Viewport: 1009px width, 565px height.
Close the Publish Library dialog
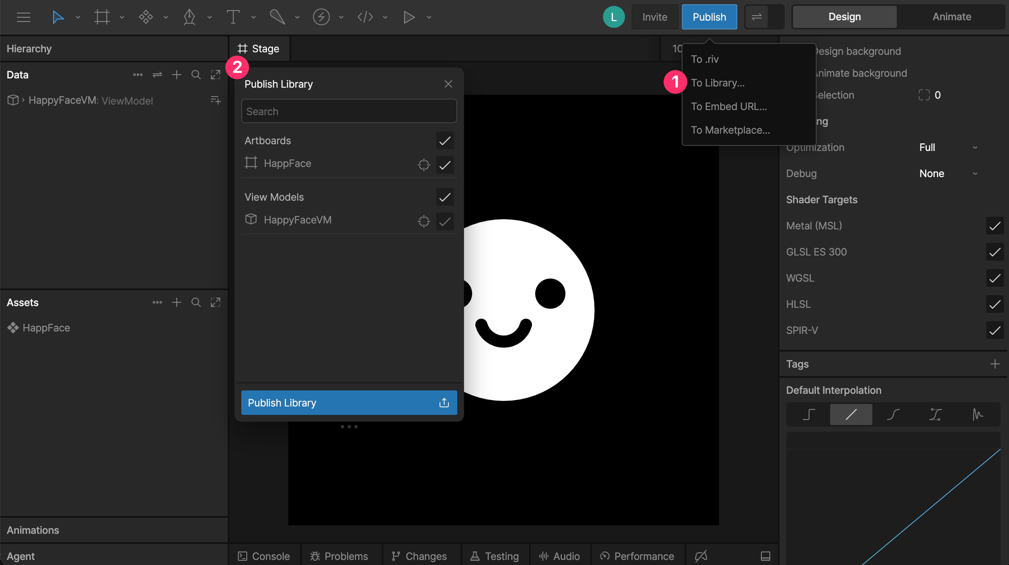click(448, 84)
